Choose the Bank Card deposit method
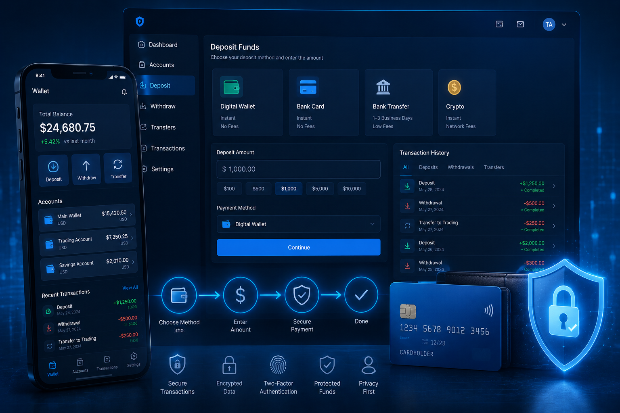The image size is (620, 413). 324,102
